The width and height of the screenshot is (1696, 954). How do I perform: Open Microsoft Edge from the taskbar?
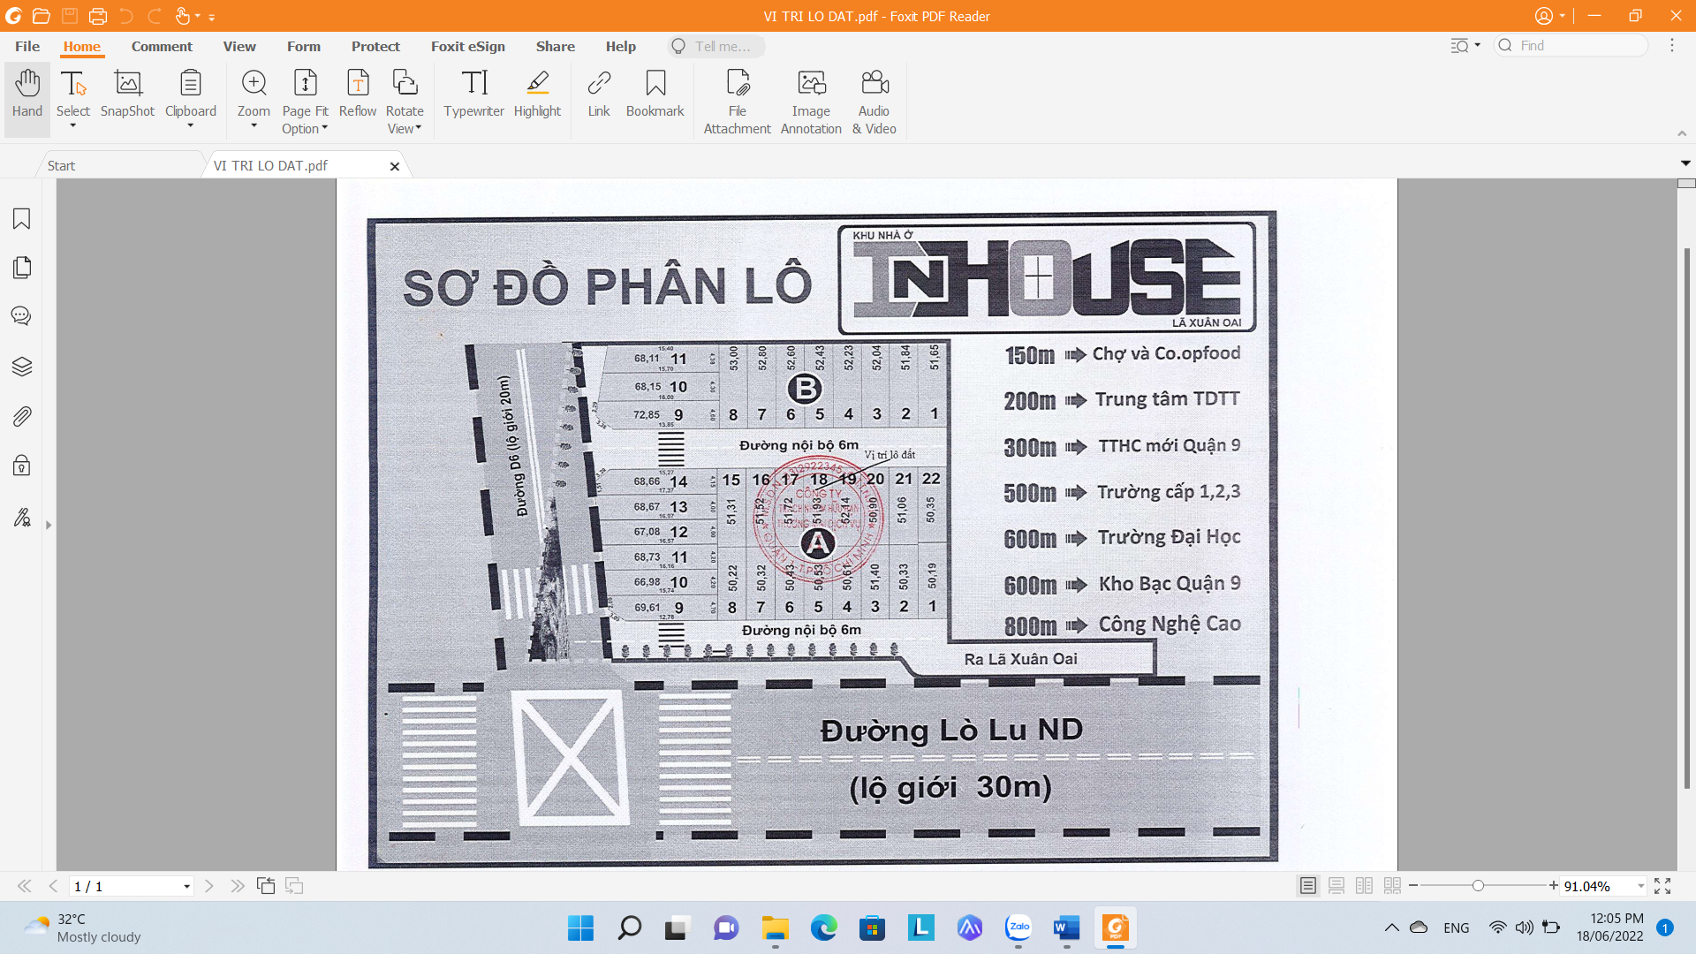pyautogui.click(x=824, y=927)
